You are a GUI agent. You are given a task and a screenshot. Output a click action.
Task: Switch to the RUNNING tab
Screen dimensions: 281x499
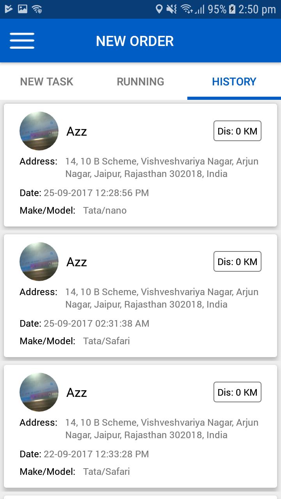140,81
